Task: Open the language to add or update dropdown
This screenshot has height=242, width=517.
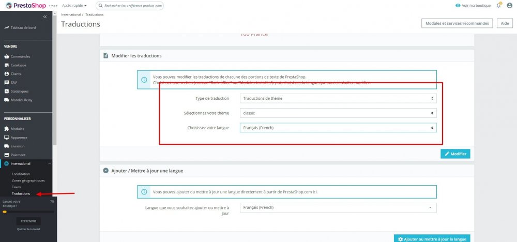Action: click(338, 207)
